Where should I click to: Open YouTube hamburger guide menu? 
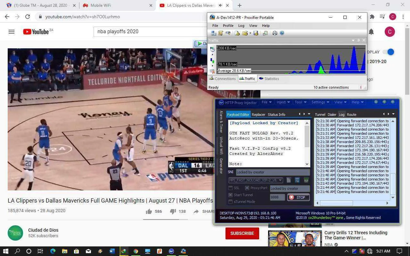[x=12, y=32]
